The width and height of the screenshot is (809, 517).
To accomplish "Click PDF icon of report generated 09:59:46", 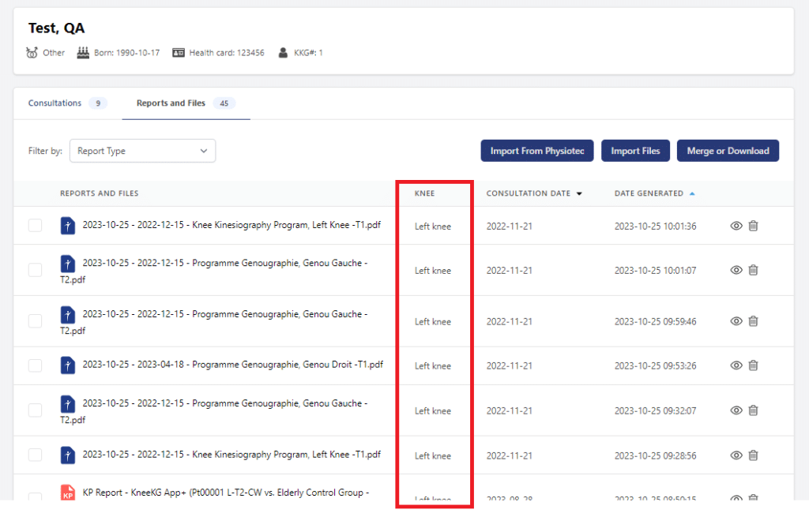I will coord(68,314).
